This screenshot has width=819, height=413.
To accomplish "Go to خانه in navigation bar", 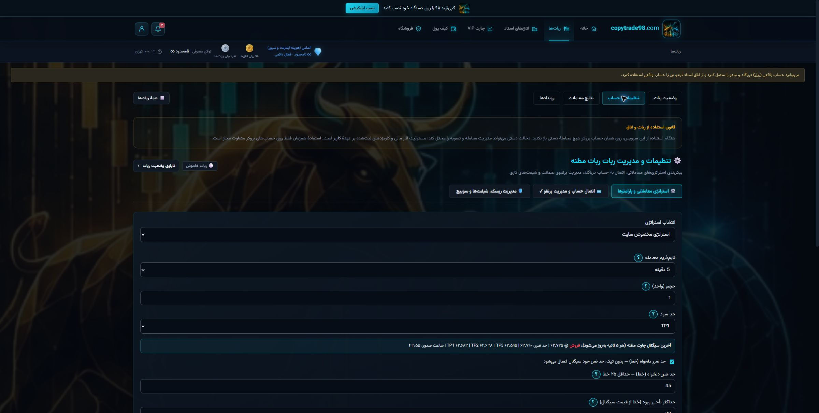I will coord(588,29).
